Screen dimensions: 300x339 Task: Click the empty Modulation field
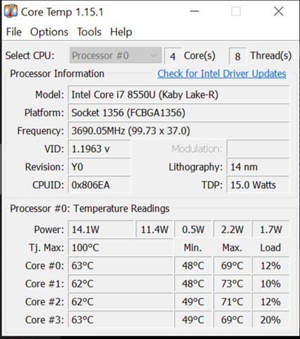tap(258, 149)
